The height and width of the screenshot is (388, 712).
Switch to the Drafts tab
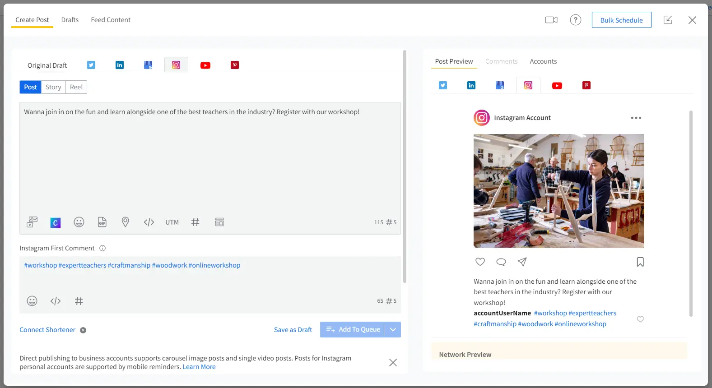pos(70,20)
